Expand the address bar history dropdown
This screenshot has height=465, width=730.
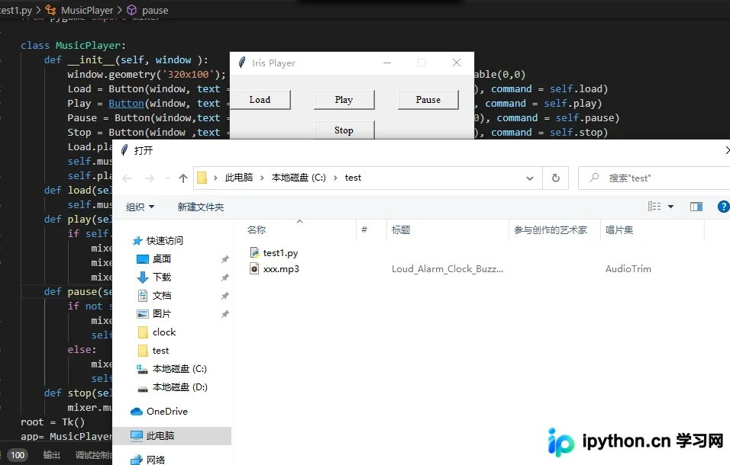click(530, 178)
